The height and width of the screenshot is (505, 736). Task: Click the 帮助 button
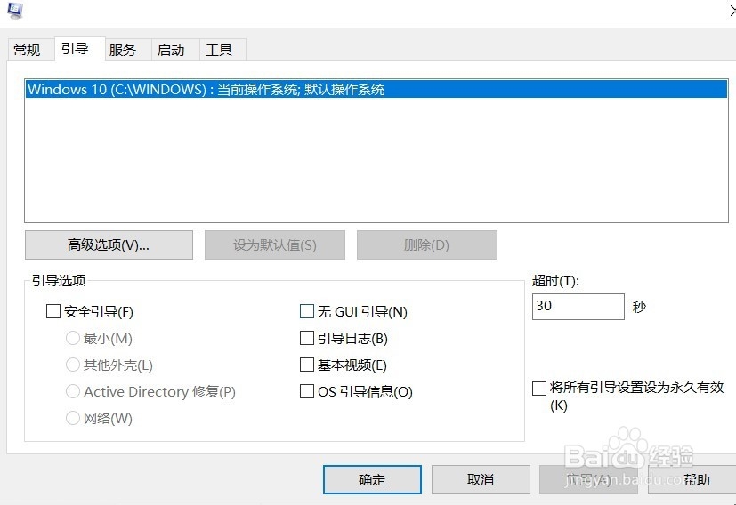pyautogui.click(x=692, y=480)
